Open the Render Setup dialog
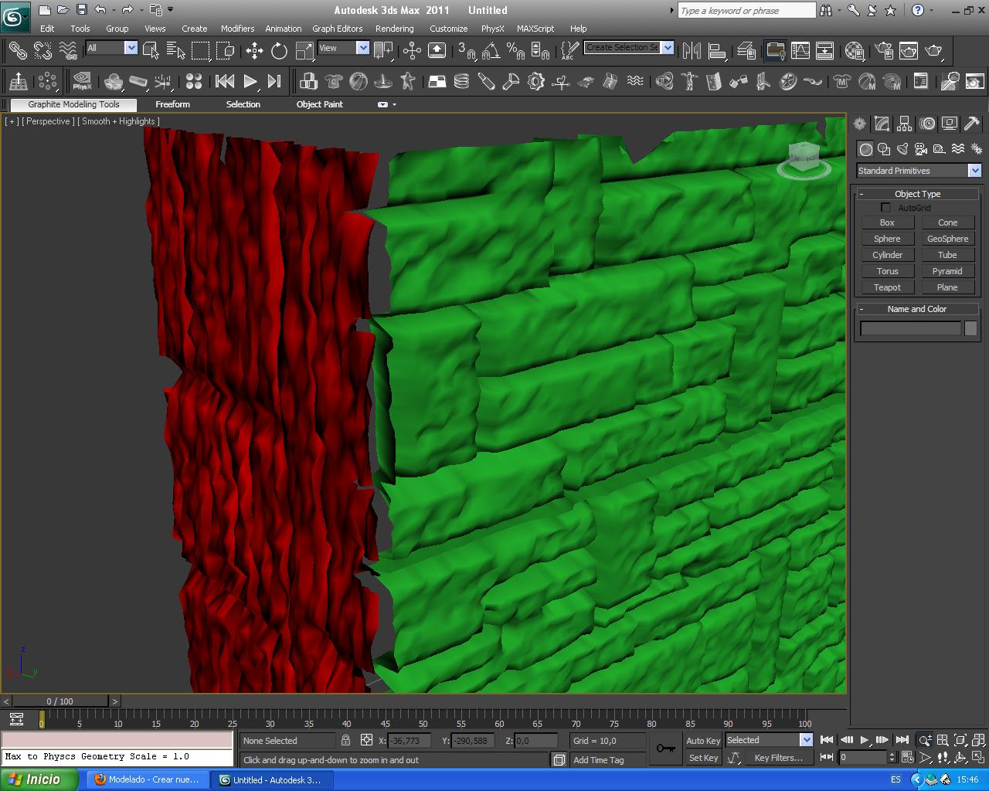The height and width of the screenshot is (791, 989). pos(884,51)
